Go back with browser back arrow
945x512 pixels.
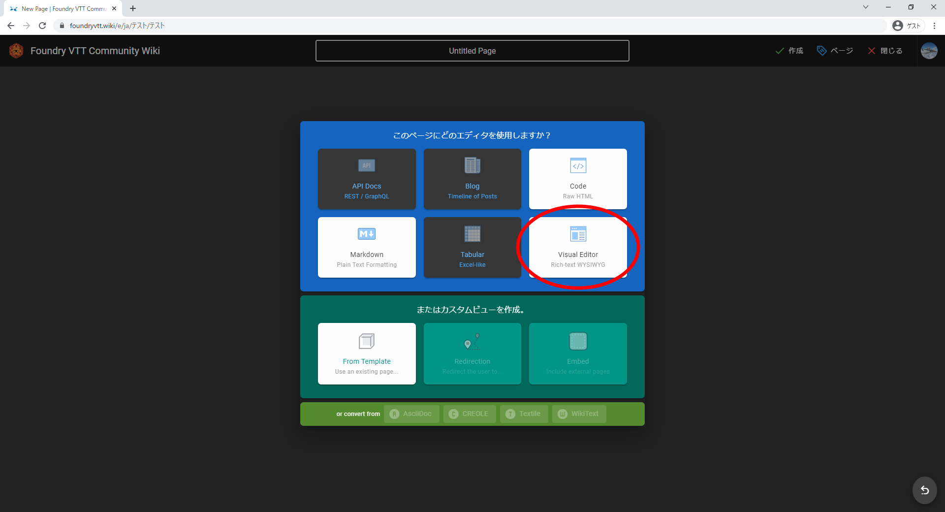(x=11, y=26)
